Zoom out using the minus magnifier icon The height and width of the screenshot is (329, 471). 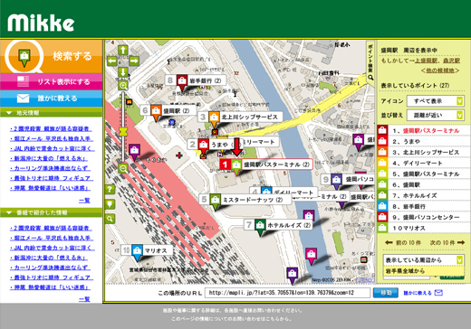(x=123, y=168)
